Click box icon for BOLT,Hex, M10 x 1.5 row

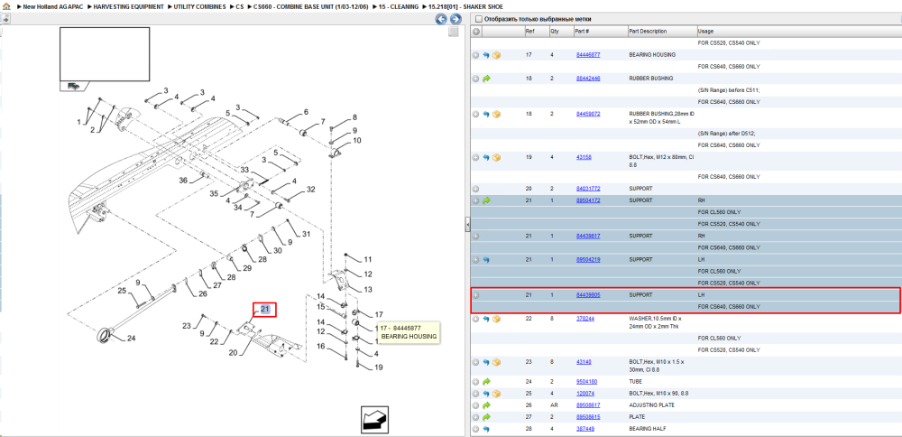click(x=496, y=362)
